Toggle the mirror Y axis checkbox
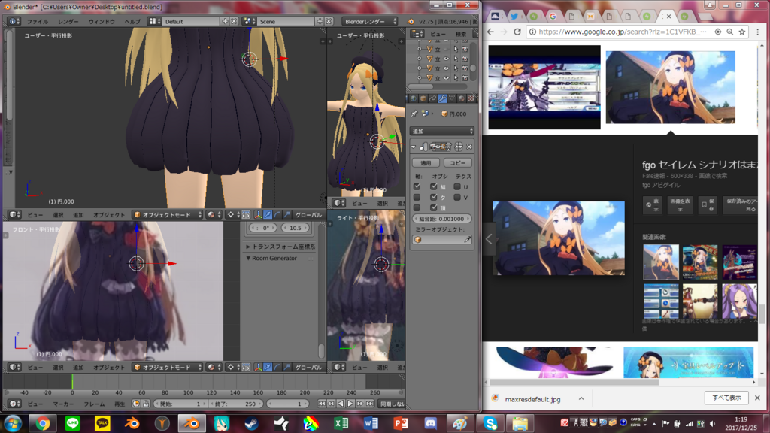The image size is (770, 433). (x=417, y=198)
